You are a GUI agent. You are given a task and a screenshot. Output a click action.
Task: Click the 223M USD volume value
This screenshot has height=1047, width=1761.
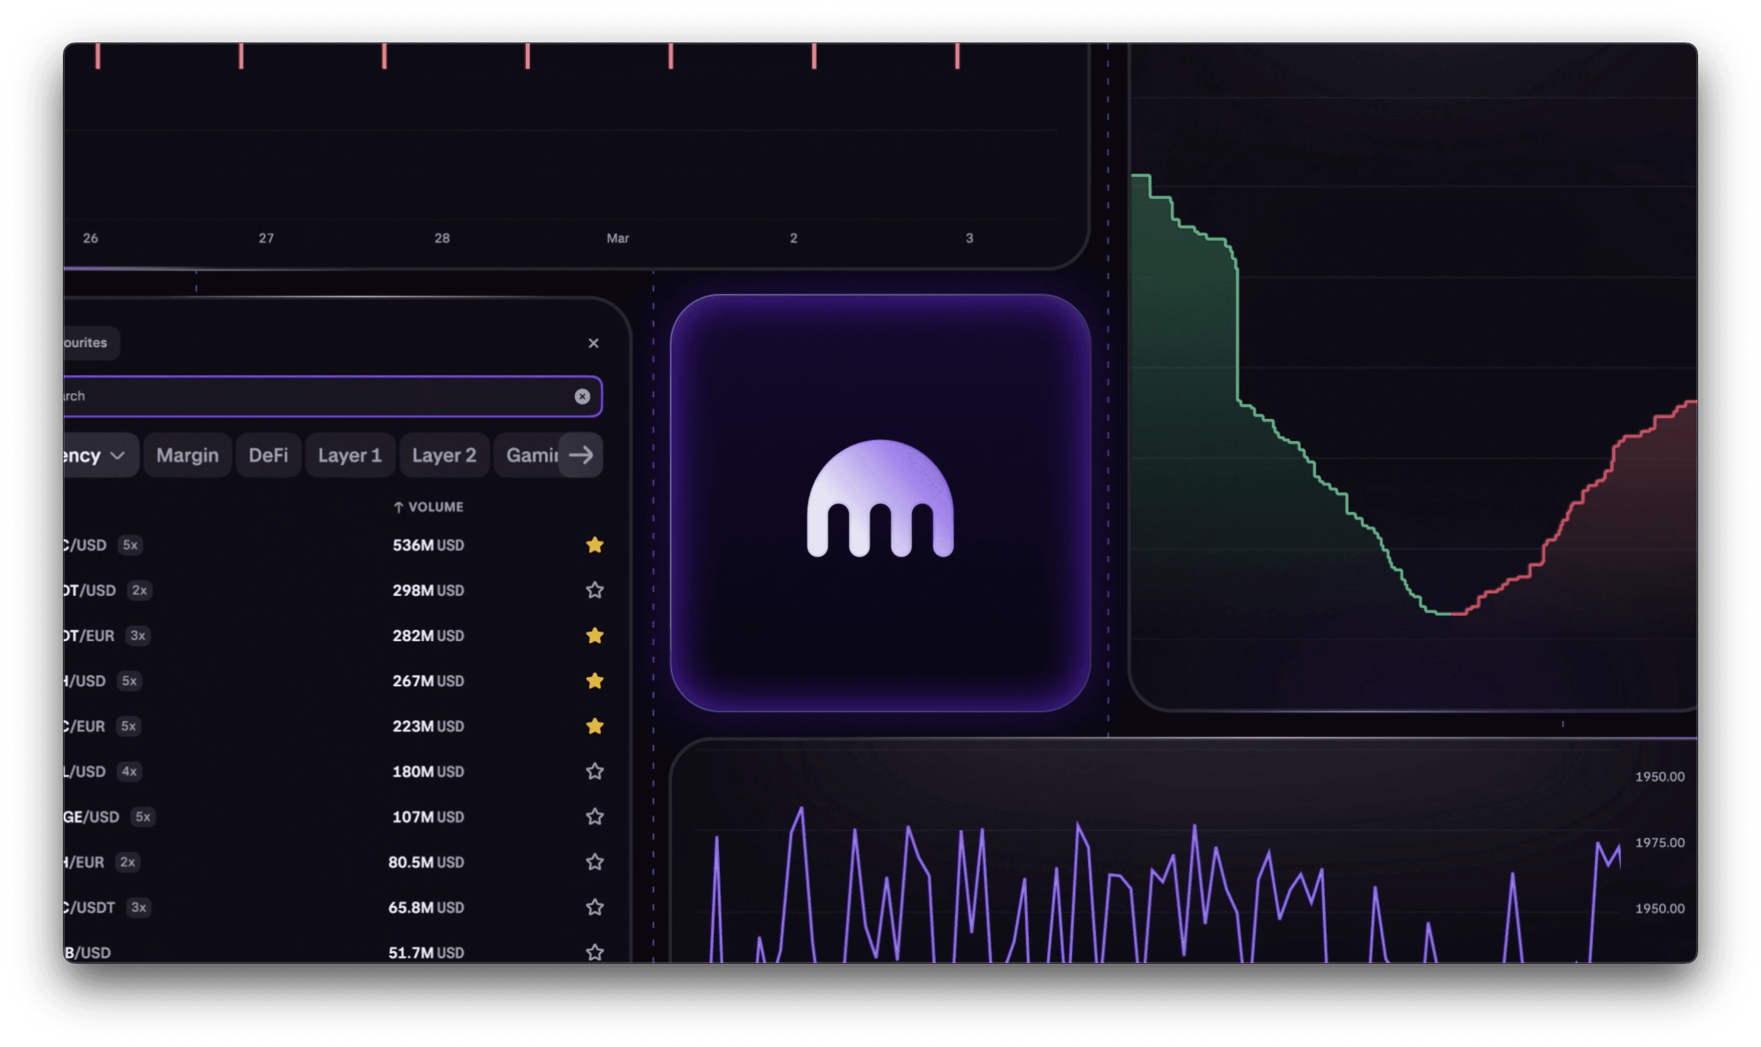click(x=428, y=726)
